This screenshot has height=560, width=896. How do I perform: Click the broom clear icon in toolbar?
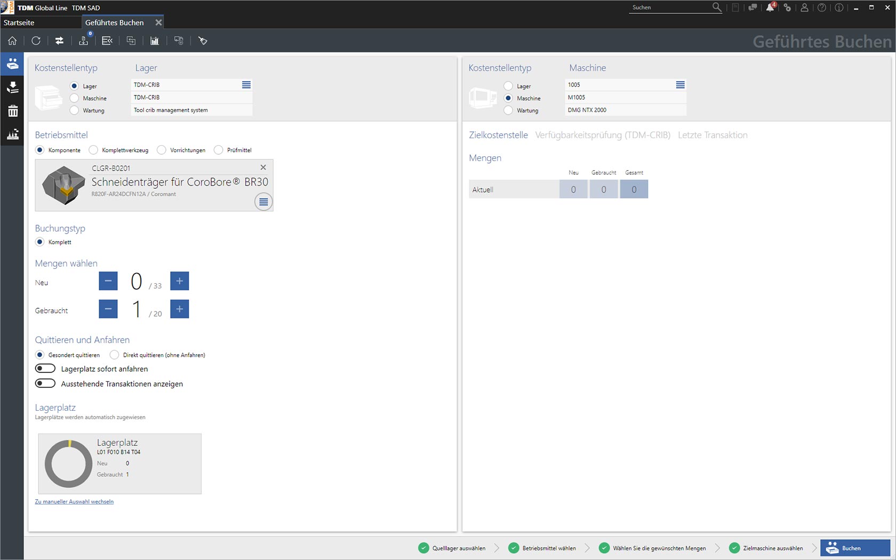(203, 41)
